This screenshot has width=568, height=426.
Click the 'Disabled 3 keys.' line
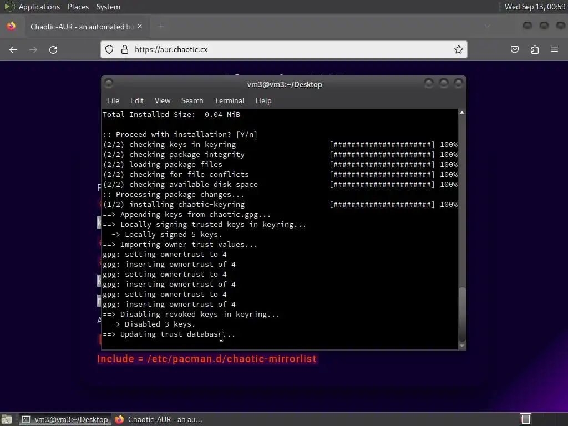153,324
